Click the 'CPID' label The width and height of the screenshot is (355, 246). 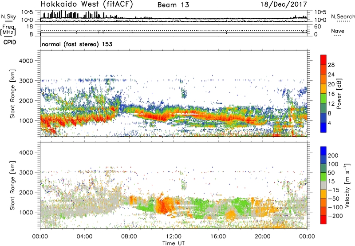tap(10, 42)
